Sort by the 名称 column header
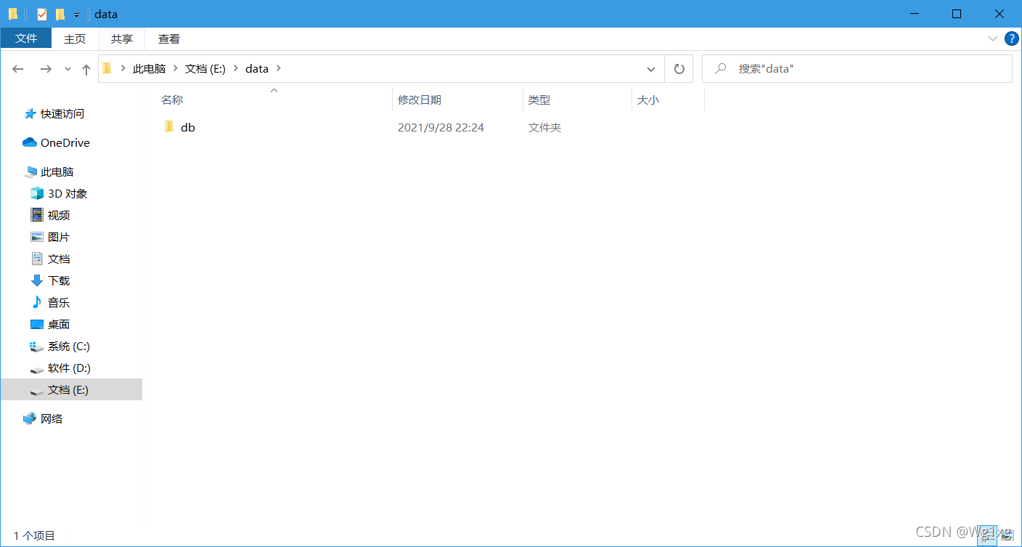The height and width of the screenshot is (547, 1022). (x=172, y=100)
